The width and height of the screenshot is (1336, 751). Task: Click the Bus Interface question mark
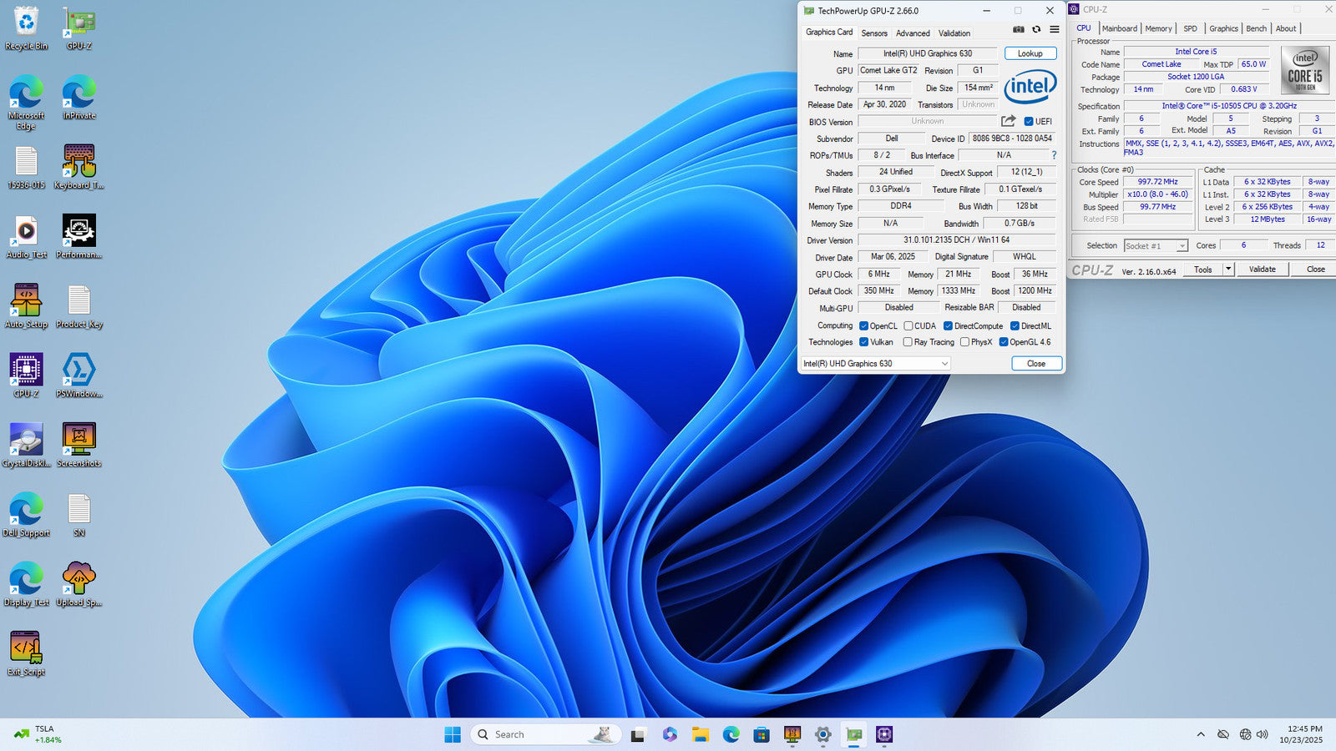pos(1054,155)
